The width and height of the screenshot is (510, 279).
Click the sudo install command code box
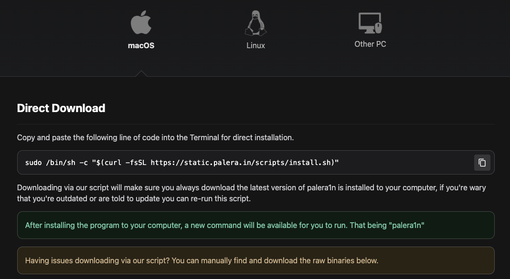pyautogui.click(x=255, y=163)
